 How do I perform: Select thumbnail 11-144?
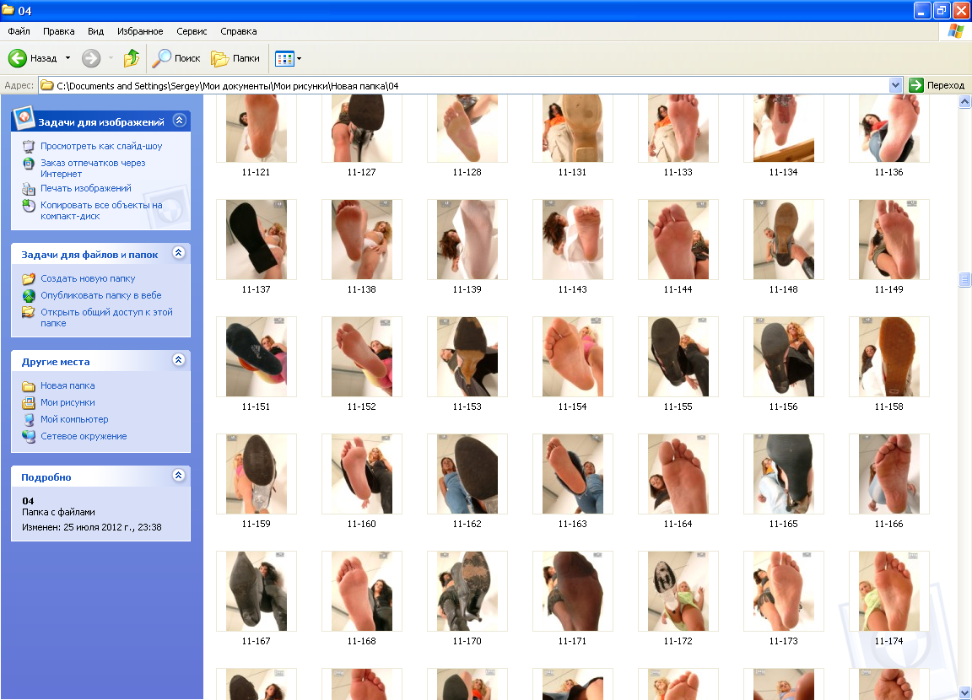678,240
